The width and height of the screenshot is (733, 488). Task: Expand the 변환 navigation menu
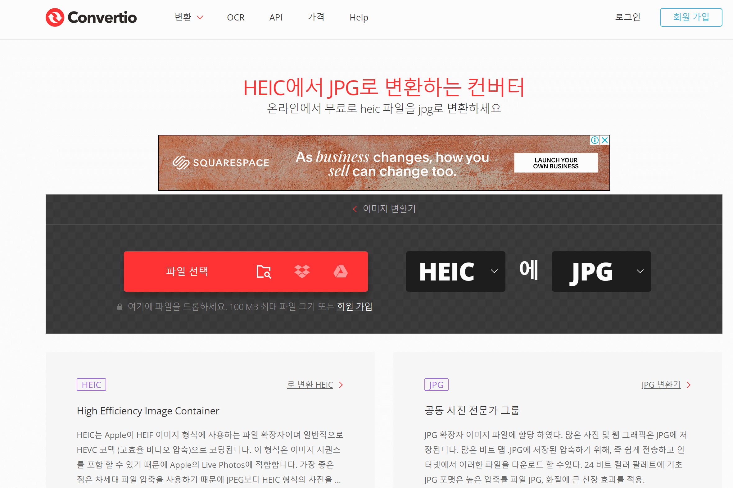point(188,17)
